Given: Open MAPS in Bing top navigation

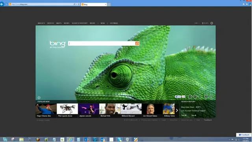Looking at the screenshot, I should click(59, 23).
